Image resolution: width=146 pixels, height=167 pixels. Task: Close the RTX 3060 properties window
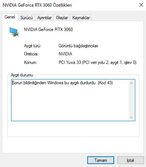pos(141,5)
